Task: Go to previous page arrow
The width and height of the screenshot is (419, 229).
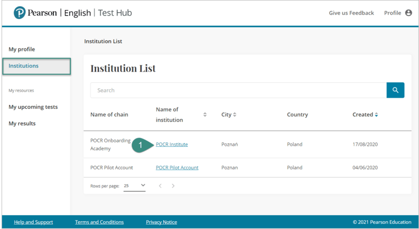Action: (160, 186)
